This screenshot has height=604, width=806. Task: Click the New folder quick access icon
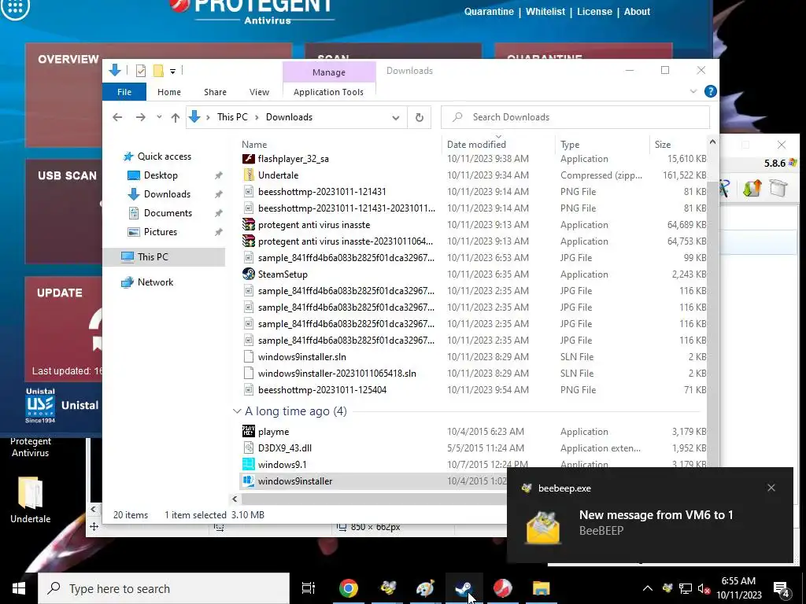[158, 71]
